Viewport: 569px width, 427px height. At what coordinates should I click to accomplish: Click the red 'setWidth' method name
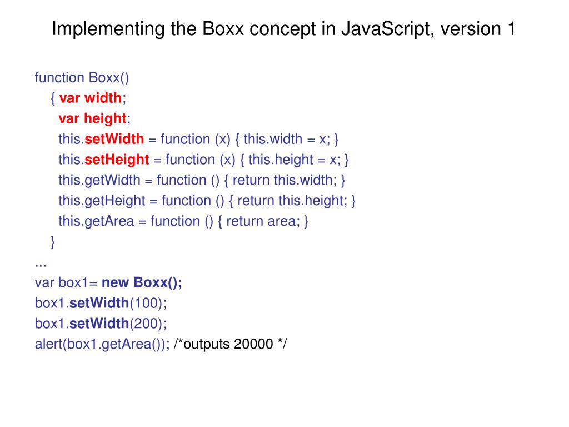[114, 139]
